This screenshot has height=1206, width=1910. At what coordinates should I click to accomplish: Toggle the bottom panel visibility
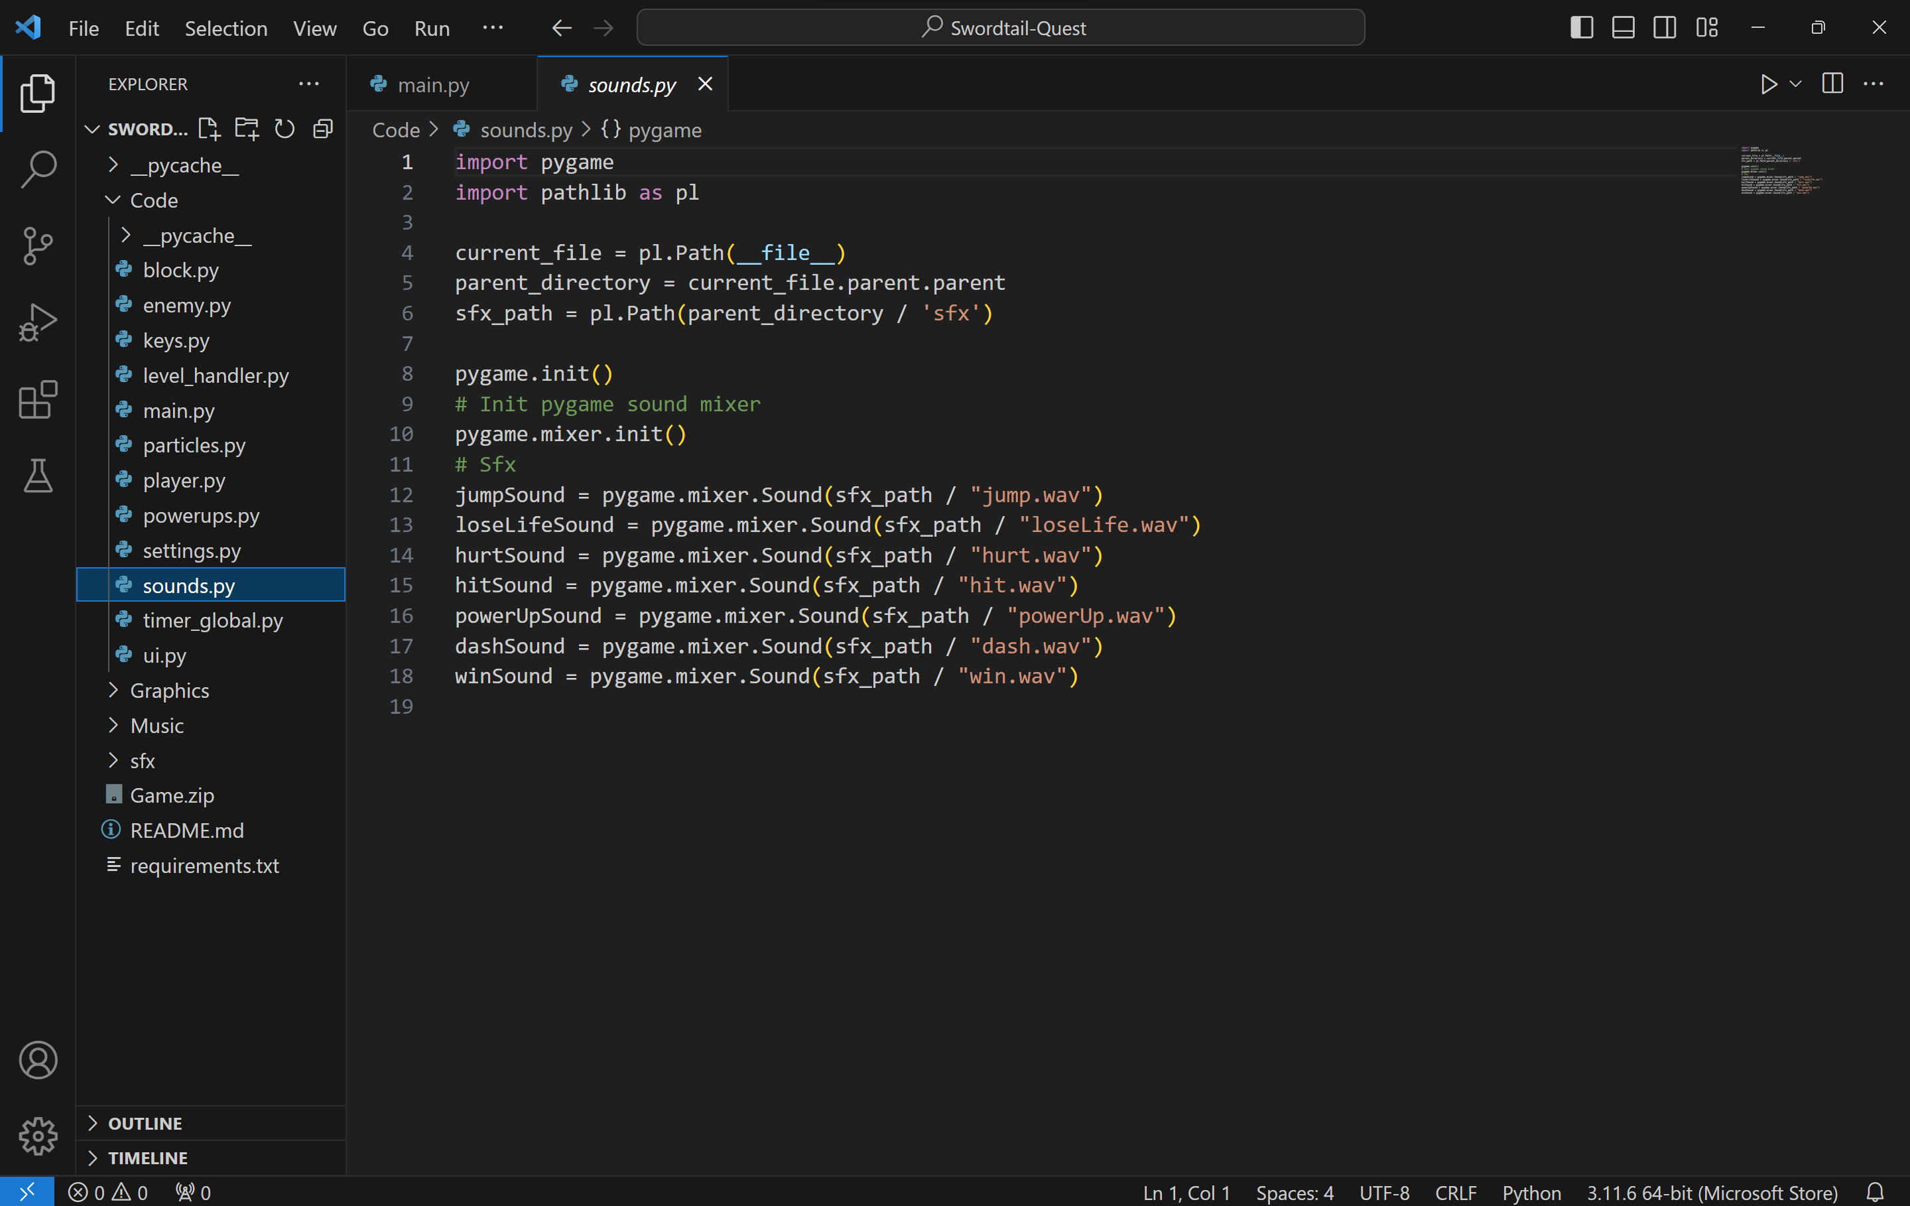[1623, 28]
